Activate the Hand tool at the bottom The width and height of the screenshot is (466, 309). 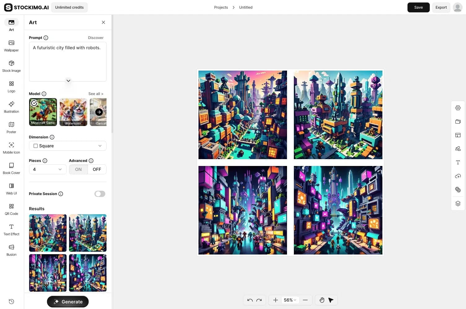pyautogui.click(x=322, y=300)
